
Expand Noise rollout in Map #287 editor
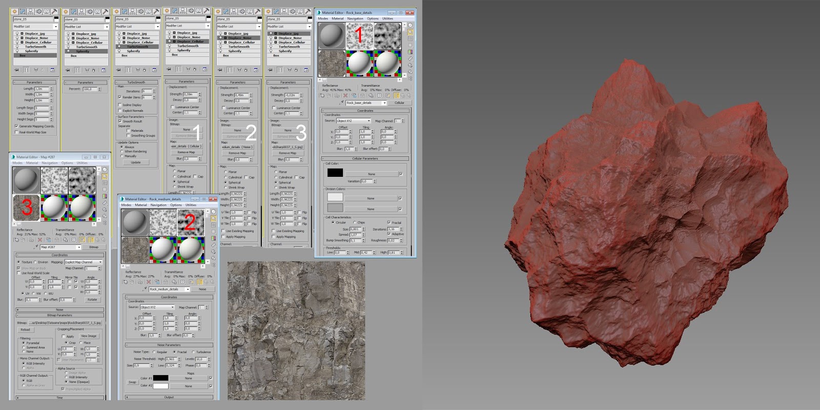59,310
